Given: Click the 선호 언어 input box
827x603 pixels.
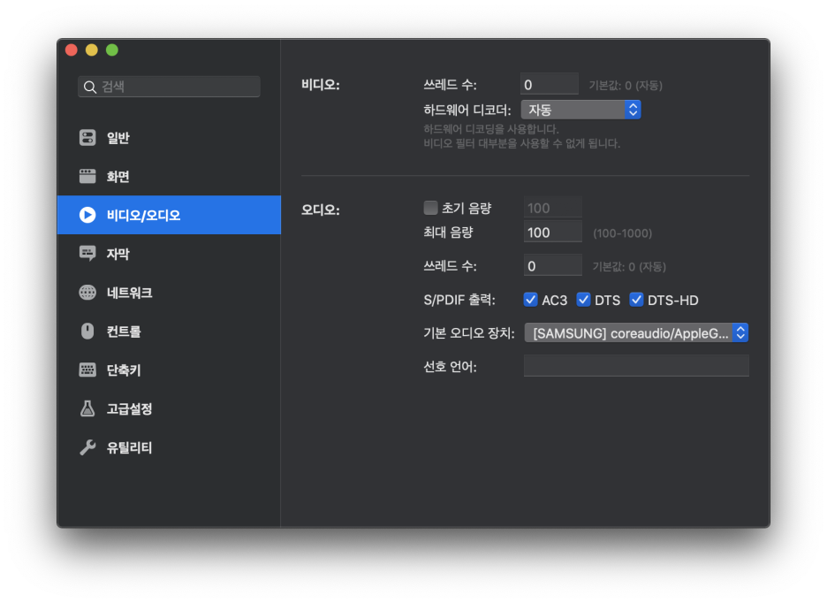Looking at the screenshot, I should (x=635, y=365).
